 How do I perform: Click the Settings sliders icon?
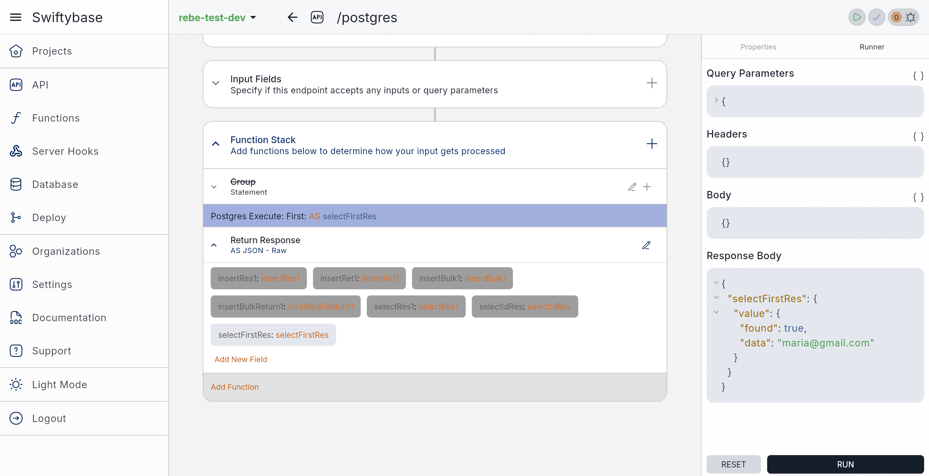[16, 284]
